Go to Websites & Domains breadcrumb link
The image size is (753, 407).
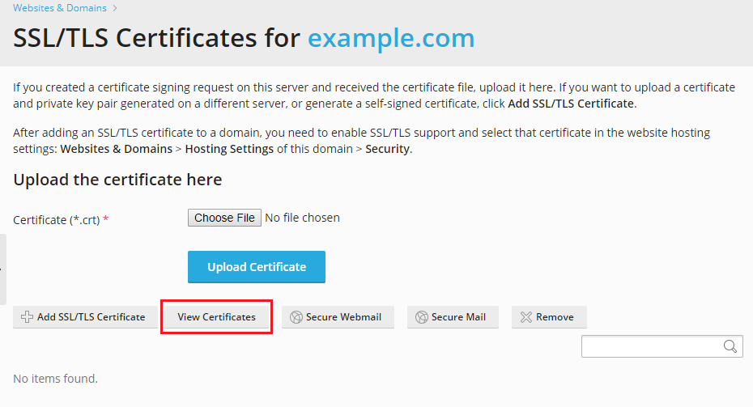[x=59, y=8]
